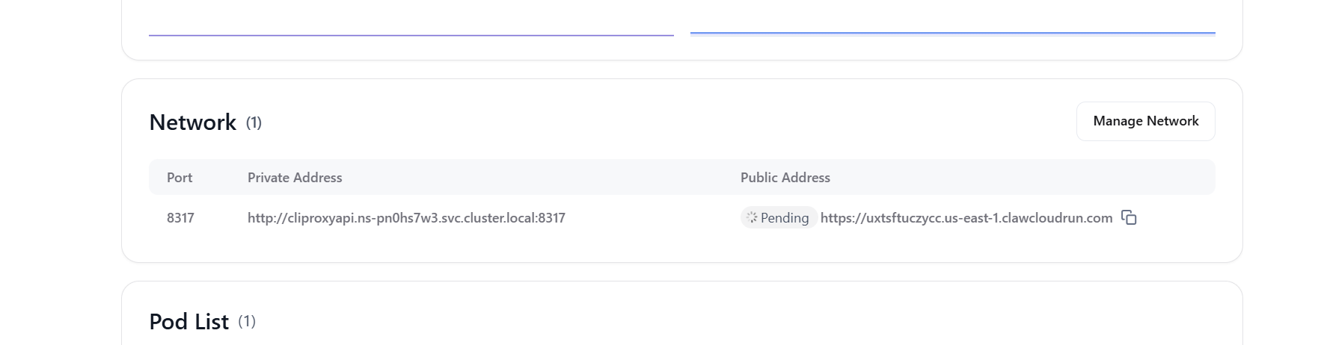
Task: Click the word Network in Manage Network
Action: click(1173, 121)
